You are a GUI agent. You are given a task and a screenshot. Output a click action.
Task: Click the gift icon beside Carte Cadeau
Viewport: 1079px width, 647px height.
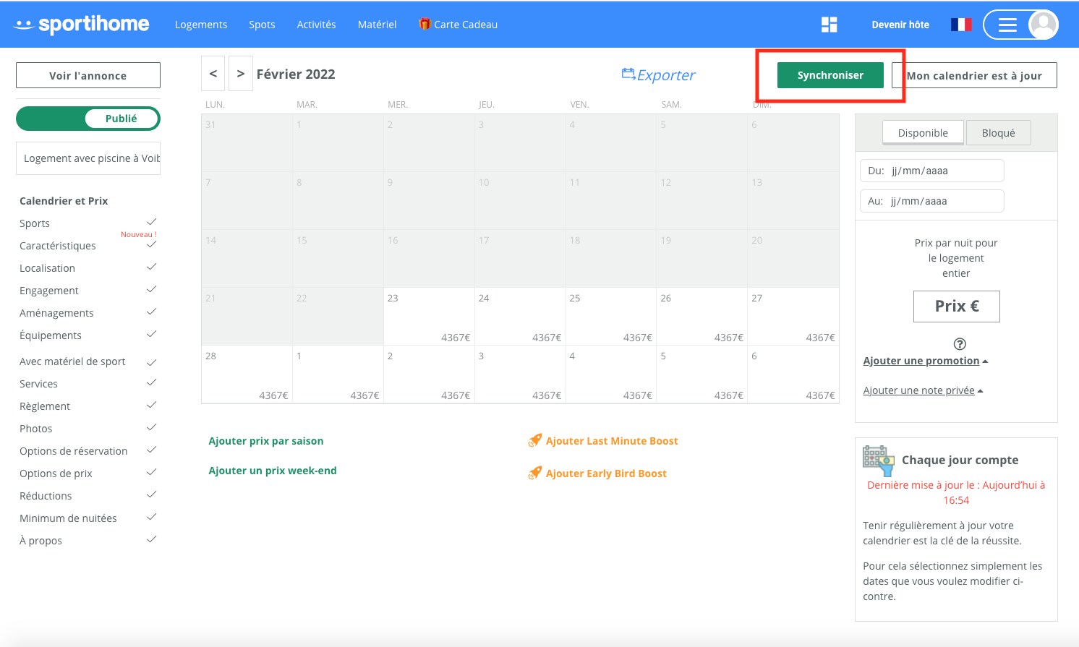coord(425,24)
